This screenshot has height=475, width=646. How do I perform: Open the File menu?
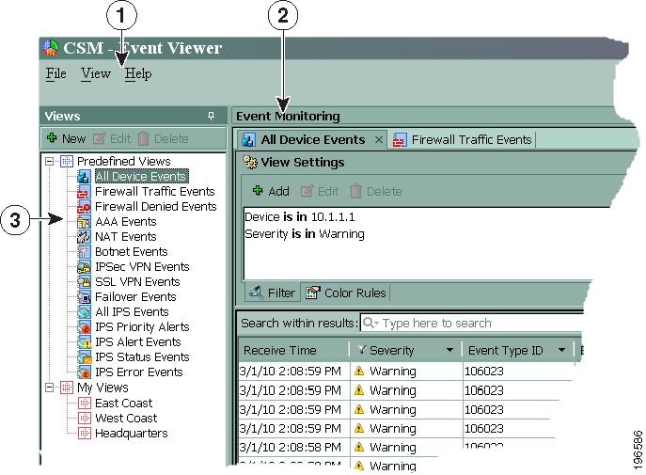[x=55, y=73]
